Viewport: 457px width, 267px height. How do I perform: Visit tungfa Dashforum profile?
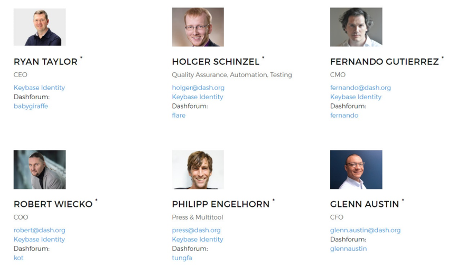coord(182,258)
